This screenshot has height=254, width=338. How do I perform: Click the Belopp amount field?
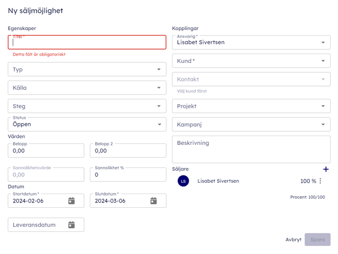[46, 151]
